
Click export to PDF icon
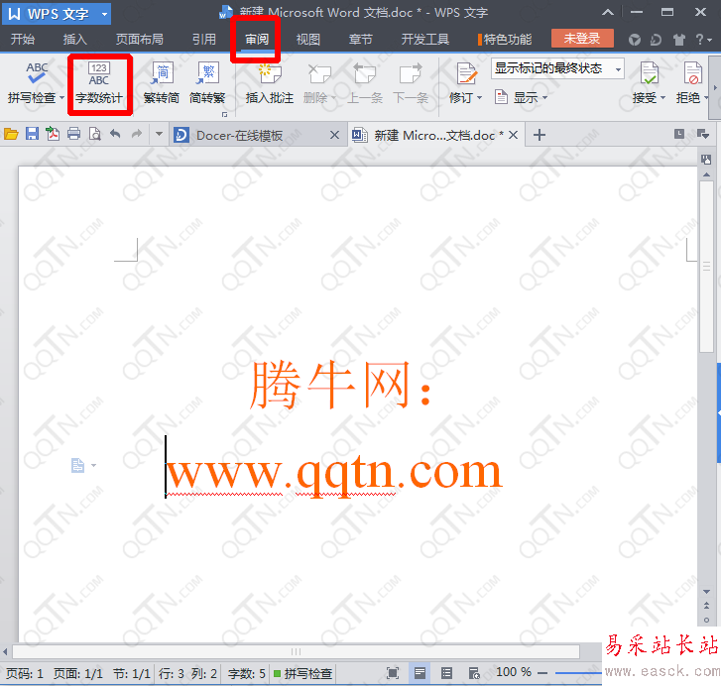[53, 134]
